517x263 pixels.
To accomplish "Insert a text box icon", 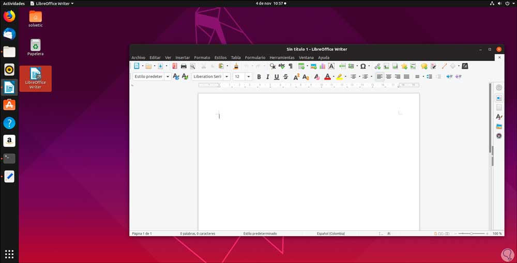I will 331,66.
